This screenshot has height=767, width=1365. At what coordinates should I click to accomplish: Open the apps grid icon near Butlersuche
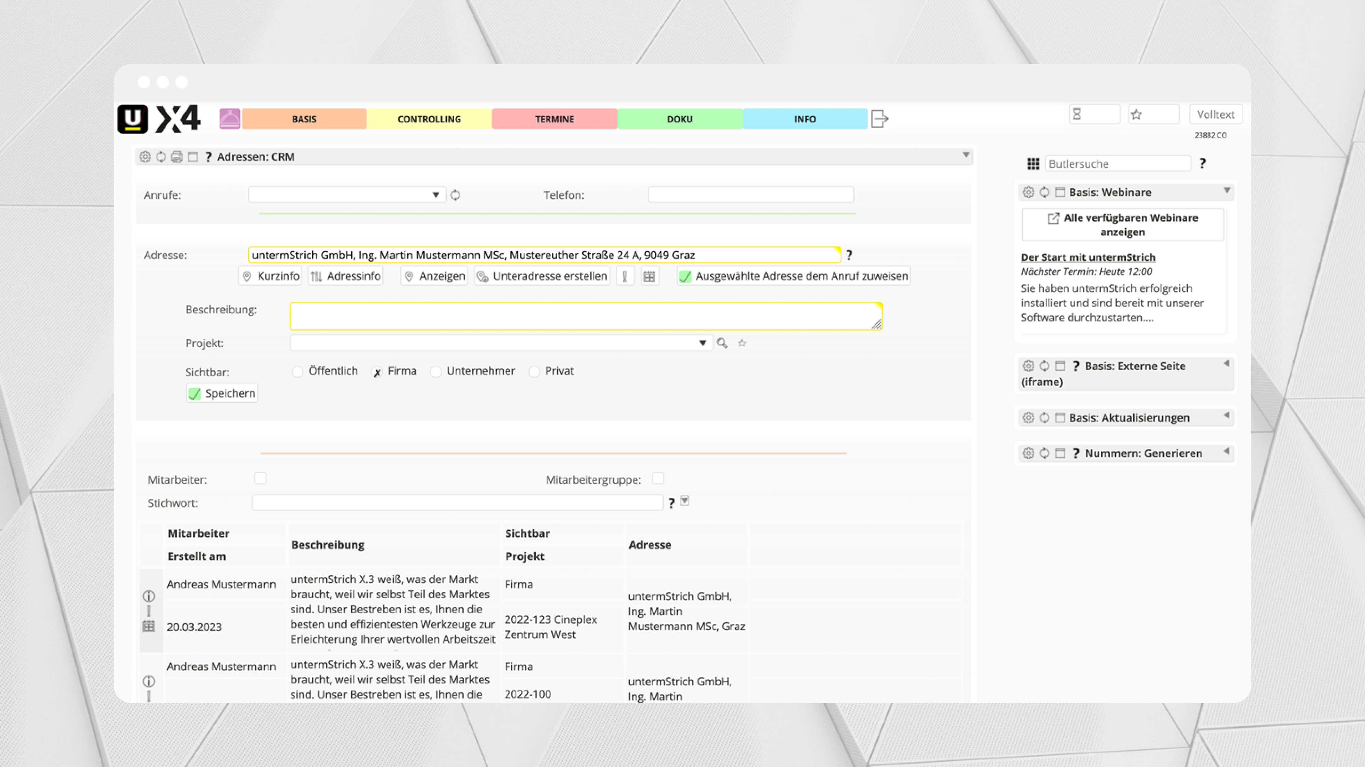(x=1033, y=164)
